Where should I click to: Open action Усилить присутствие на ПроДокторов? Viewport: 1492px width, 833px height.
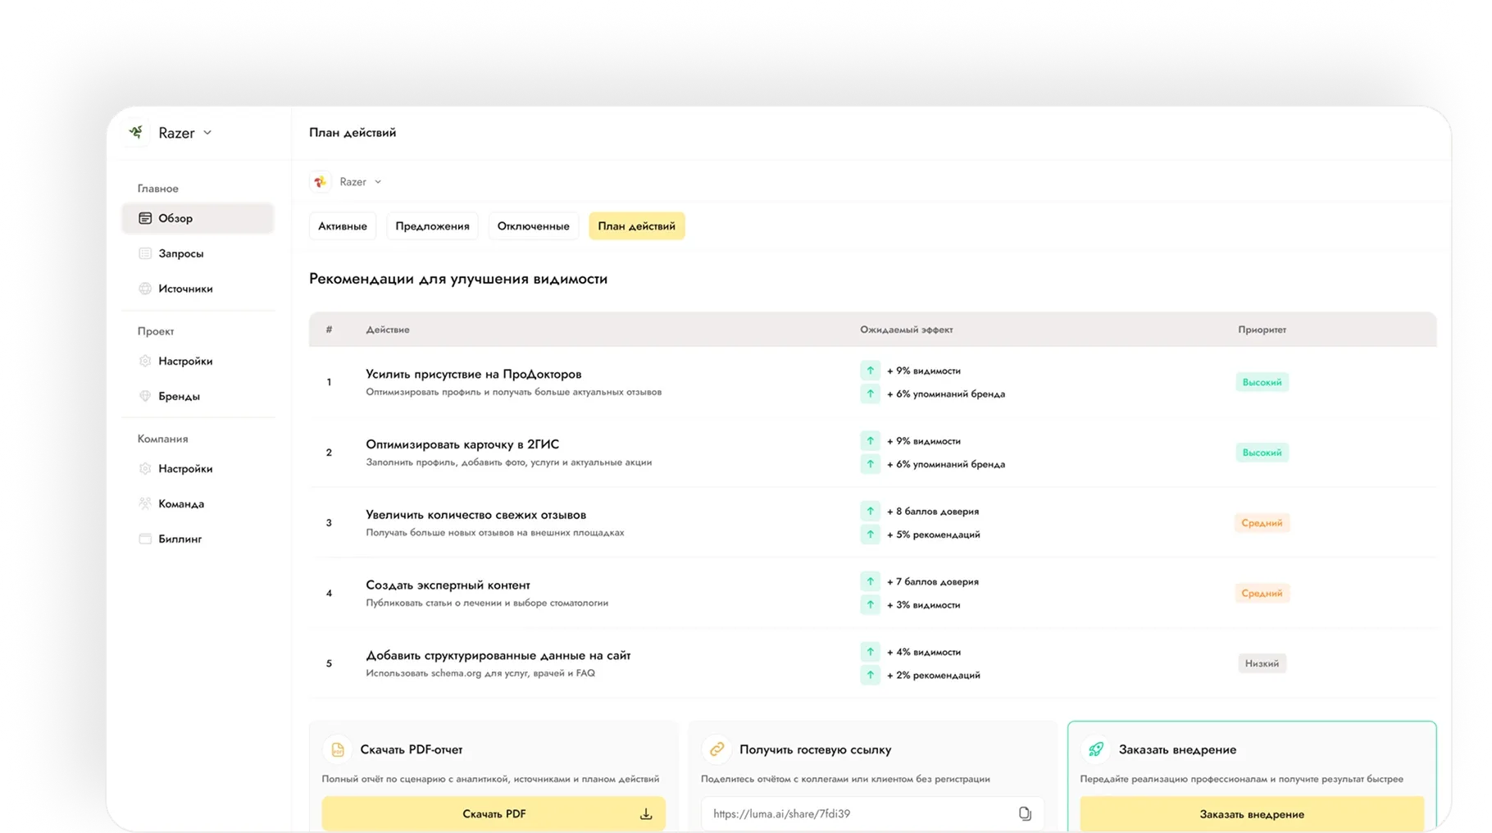click(473, 374)
